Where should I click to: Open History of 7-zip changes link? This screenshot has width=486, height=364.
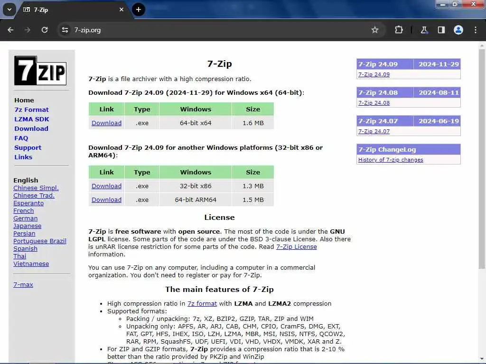[391, 160]
